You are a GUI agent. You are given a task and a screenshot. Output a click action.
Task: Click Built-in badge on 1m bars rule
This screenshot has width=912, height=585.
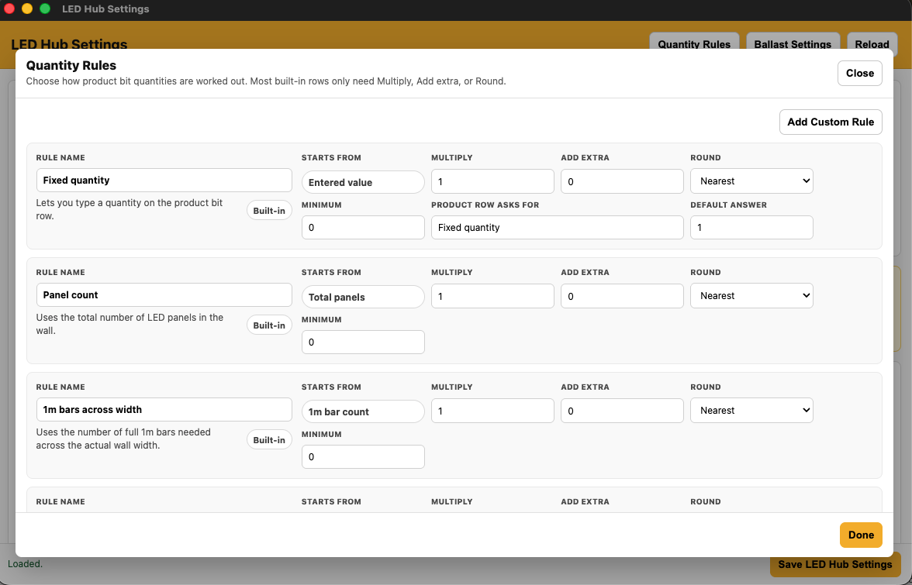(x=269, y=440)
